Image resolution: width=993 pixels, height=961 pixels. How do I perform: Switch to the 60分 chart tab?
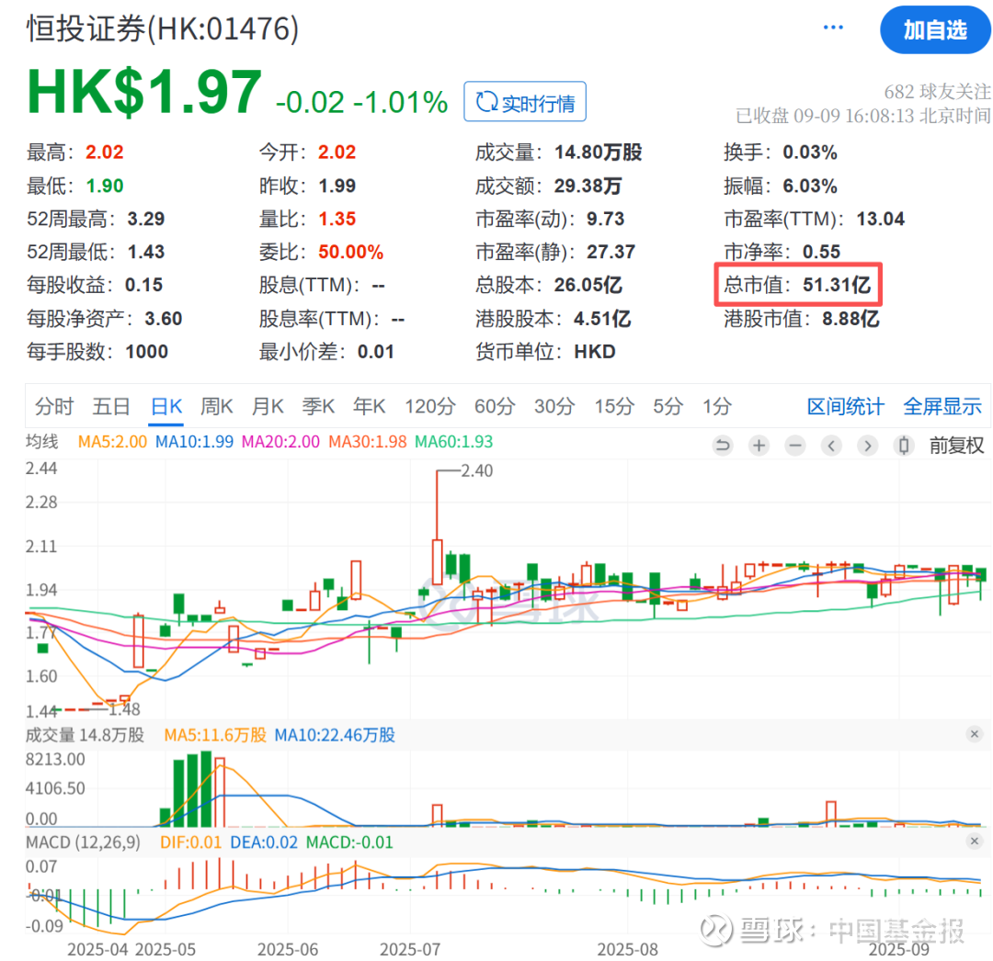[x=496, y=406]
